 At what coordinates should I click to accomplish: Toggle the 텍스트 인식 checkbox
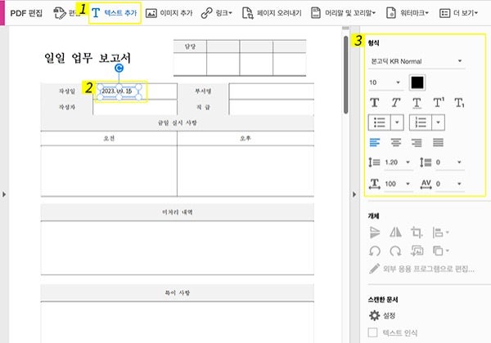pyautogui.click(x=372, y=332)
